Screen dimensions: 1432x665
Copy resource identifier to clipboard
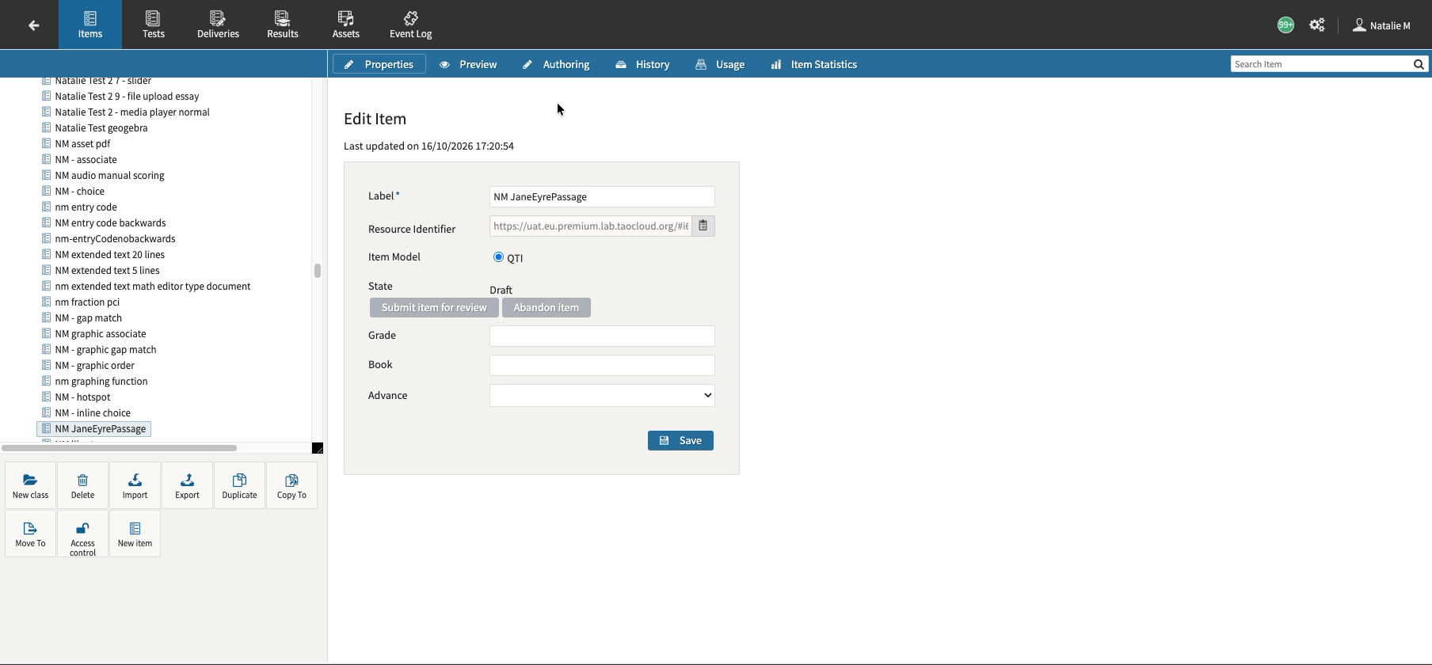coord(703,226)
